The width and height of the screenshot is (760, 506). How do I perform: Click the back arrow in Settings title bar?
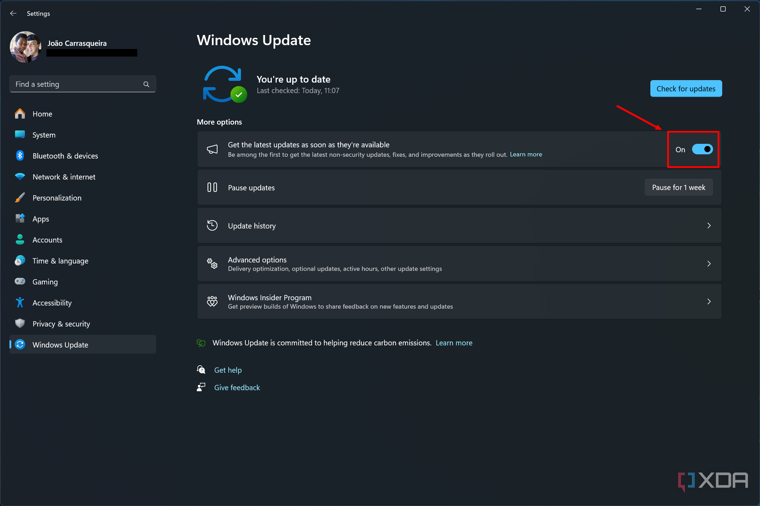tap(13, 13)
